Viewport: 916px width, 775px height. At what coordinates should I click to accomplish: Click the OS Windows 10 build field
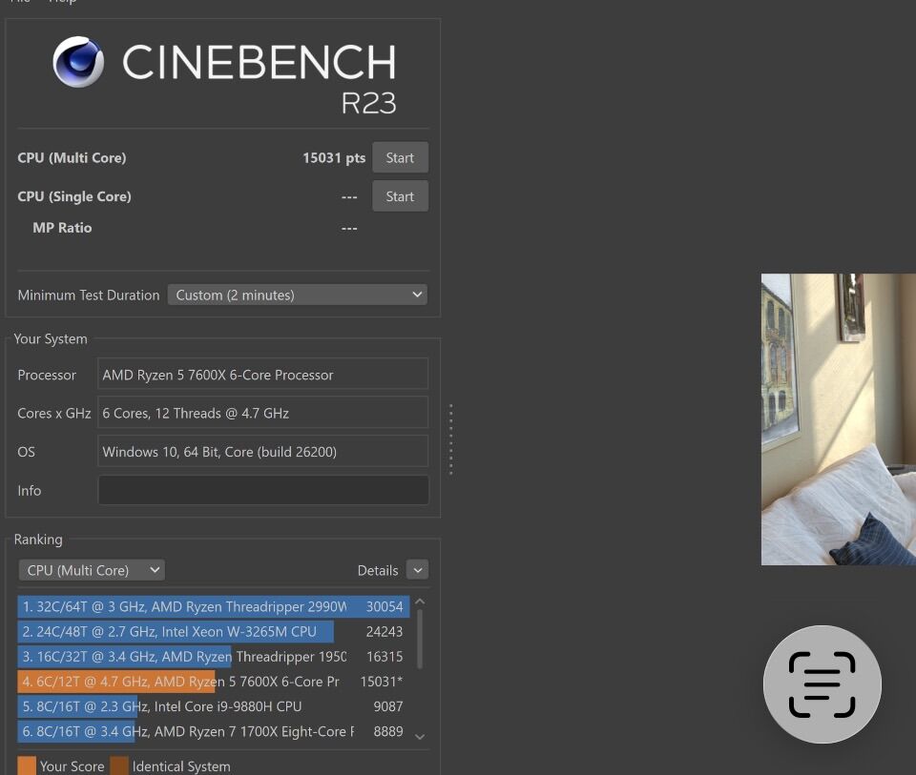[262, 452]
